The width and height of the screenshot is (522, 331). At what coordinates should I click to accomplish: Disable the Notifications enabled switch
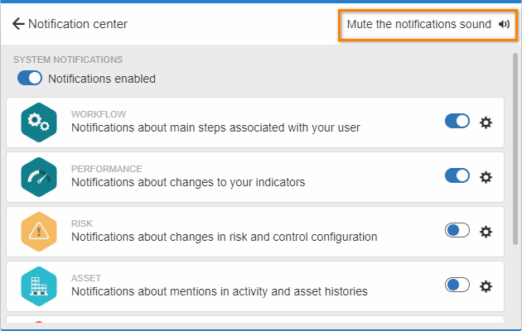(30, 78)
